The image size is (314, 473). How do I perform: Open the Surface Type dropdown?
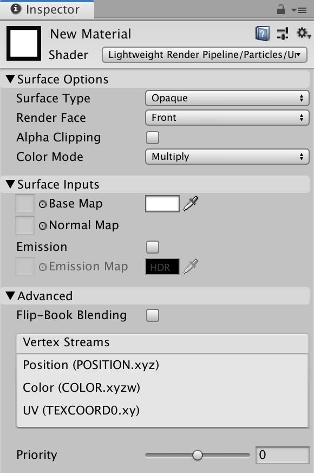(x=227, y=98)
